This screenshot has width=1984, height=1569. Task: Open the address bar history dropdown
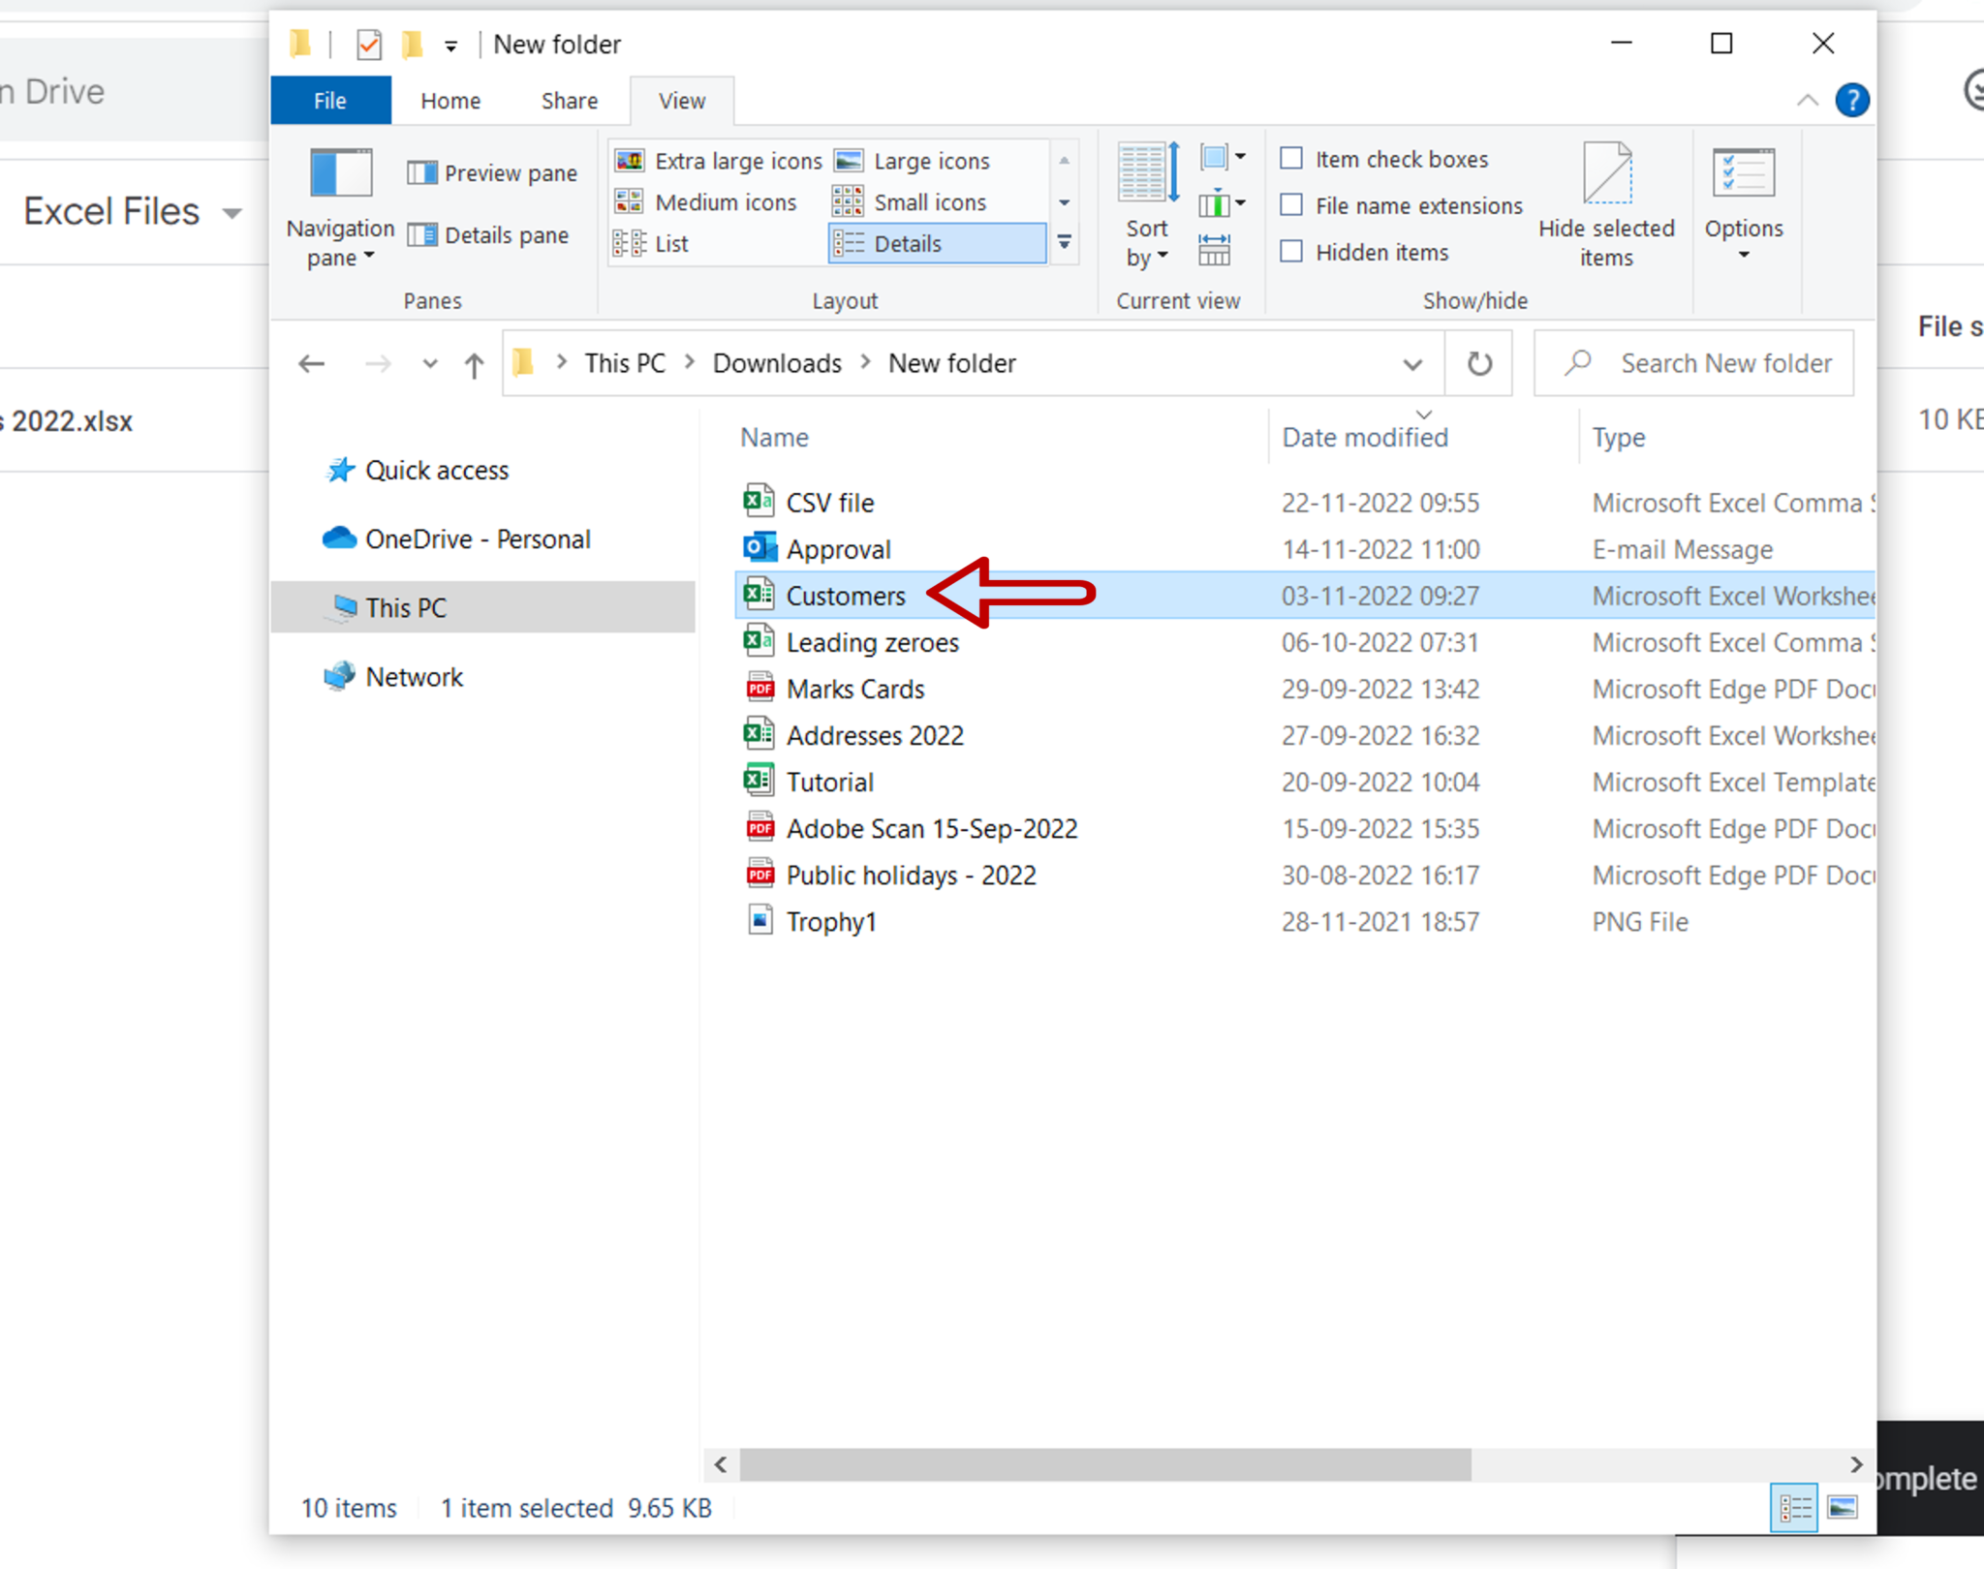click(x=1413, y=363)
